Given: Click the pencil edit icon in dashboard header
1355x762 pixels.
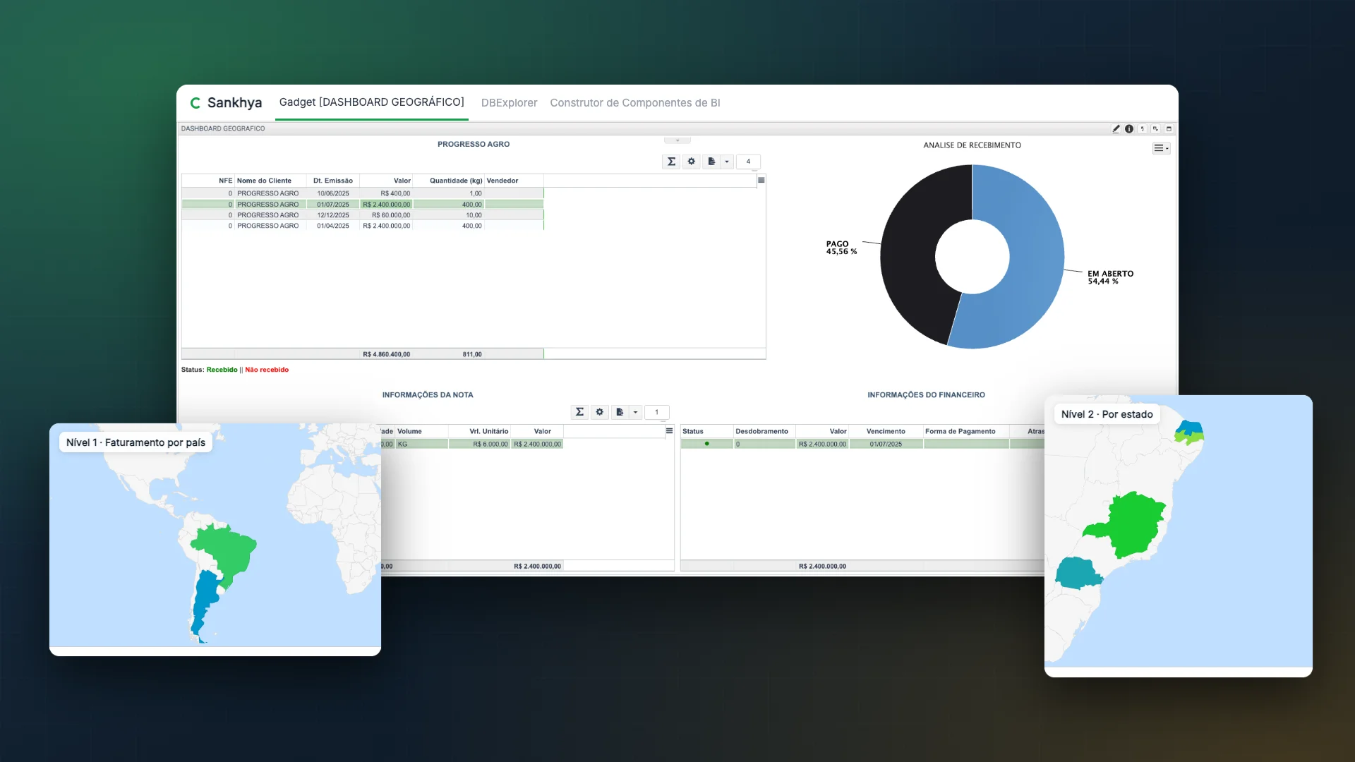Looking at the screenshot, I should [1116, 129].
